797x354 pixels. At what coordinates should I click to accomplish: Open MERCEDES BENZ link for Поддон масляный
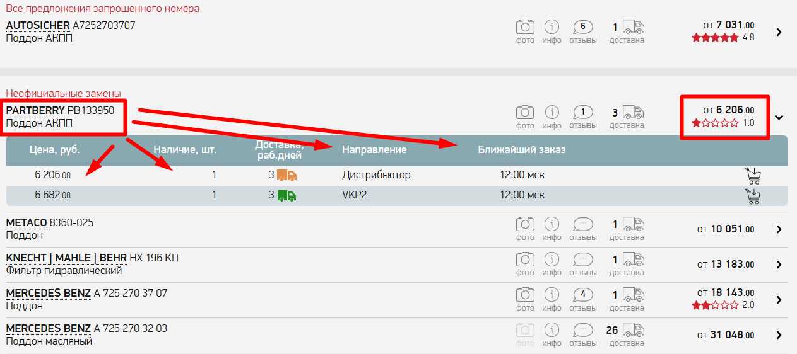click(49, 329)
